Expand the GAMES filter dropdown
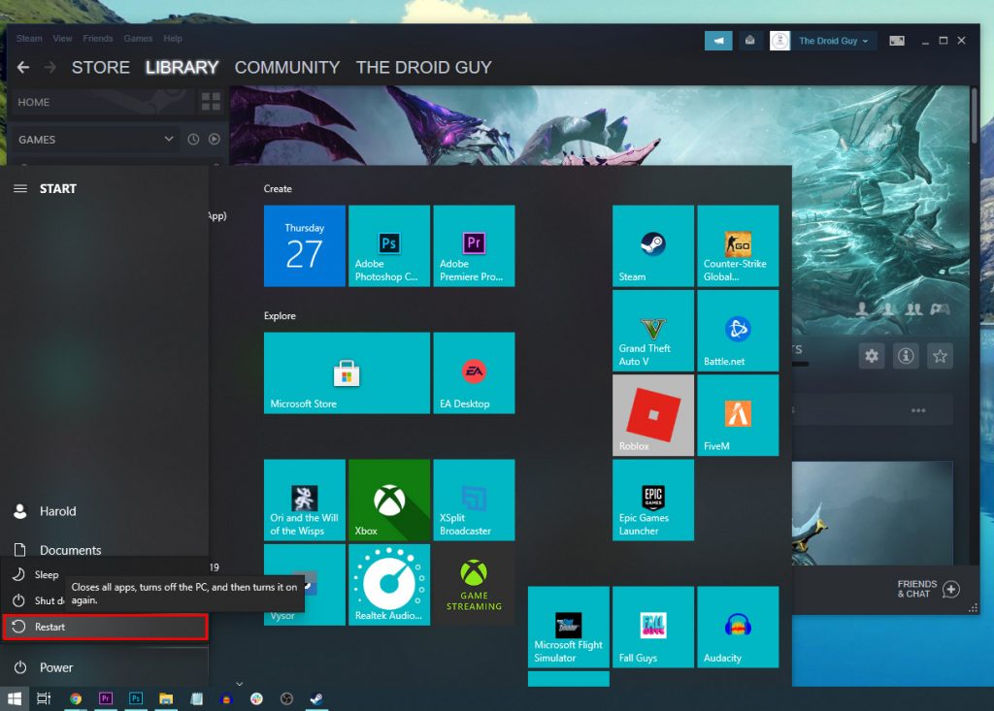994x711 pixels. click(94, 139)
